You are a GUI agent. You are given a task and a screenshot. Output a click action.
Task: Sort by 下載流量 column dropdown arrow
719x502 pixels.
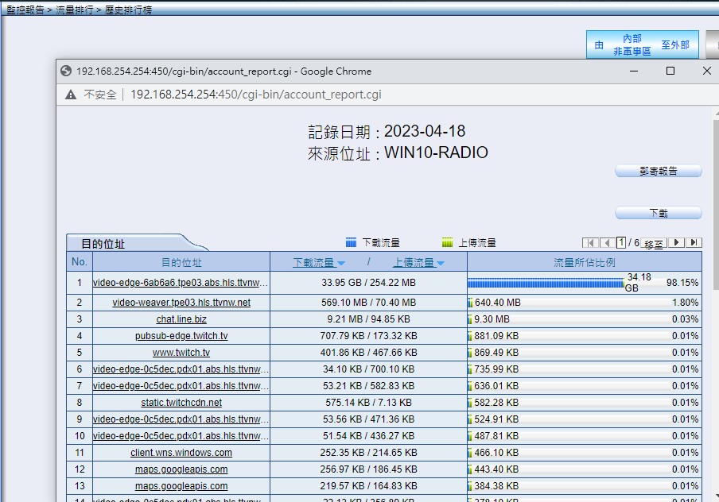[x=341, y=263]
